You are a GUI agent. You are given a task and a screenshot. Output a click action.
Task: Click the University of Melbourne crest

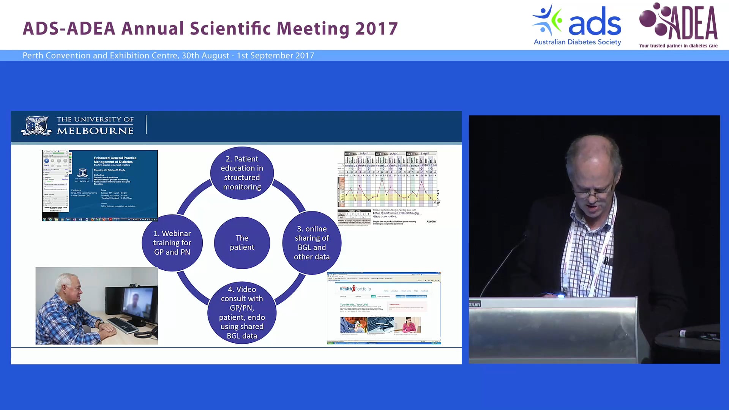point(36,125)
